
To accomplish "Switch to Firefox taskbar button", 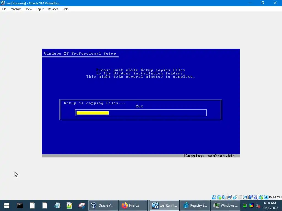I will (x=133, y=206).
